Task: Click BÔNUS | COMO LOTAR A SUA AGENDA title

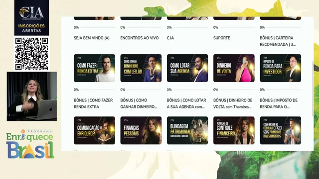Action: coord(186,103)
